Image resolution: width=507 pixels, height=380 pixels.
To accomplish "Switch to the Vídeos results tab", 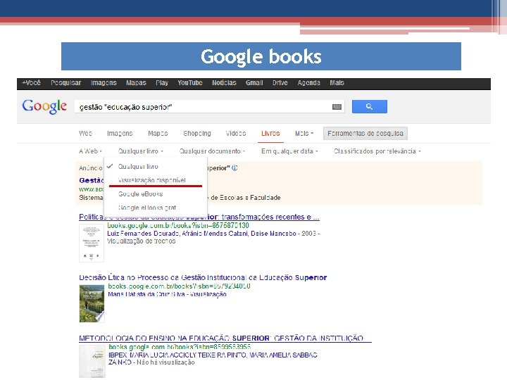I will click(x=236, y=133).
